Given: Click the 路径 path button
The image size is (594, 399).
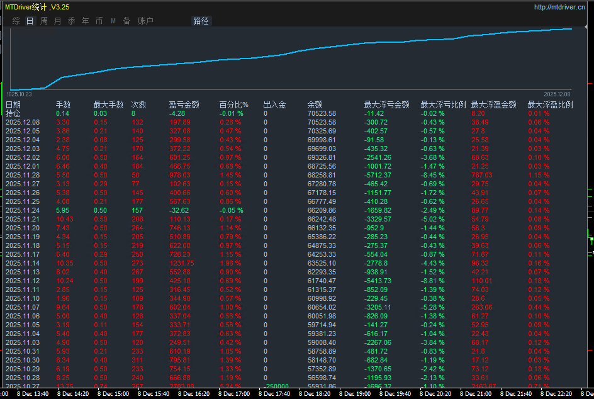Looking at the screenshot, I should point(201,21).
